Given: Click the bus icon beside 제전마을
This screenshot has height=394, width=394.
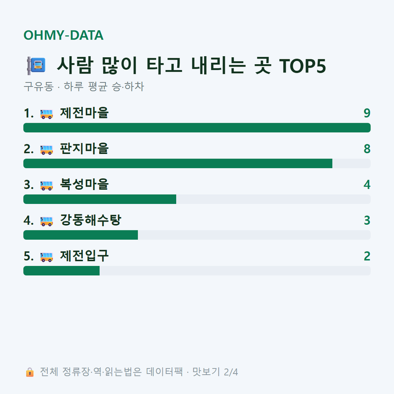Looking at the screenshot, I should click(x=47, y=114).
